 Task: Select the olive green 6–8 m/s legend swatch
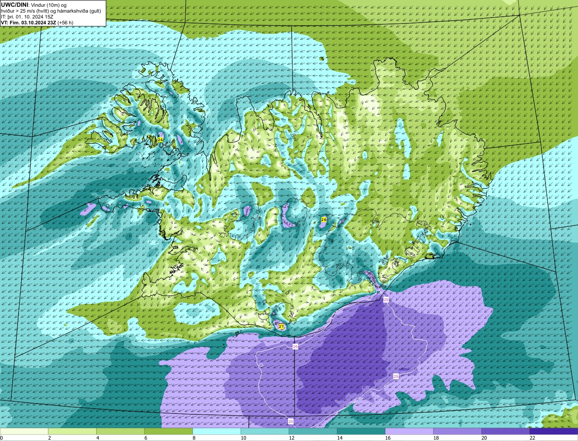pyautogui.click(x=168, y=432)
